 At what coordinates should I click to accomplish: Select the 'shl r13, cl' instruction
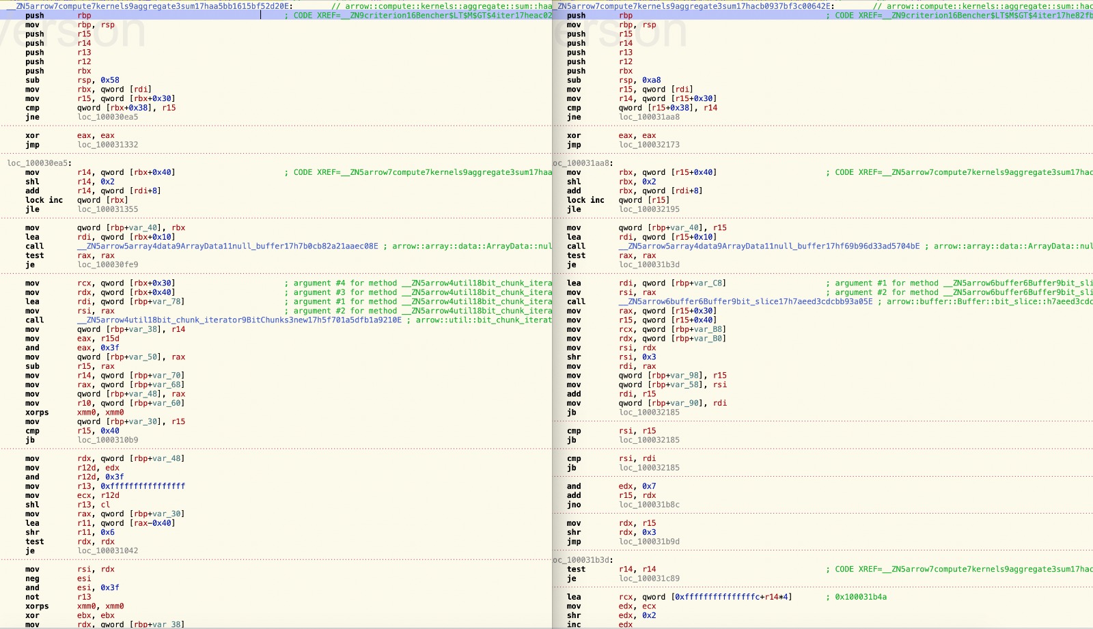[x=68, y=505]
